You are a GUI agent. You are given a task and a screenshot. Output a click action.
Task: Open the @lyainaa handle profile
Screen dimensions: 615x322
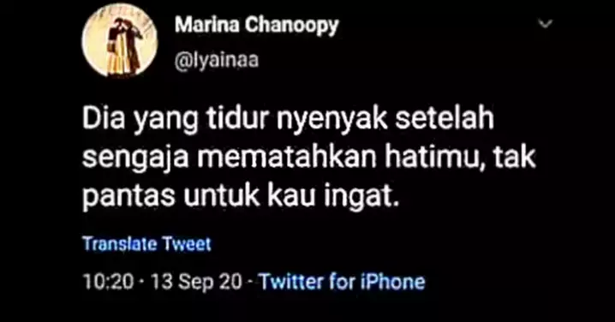[217, 61]
